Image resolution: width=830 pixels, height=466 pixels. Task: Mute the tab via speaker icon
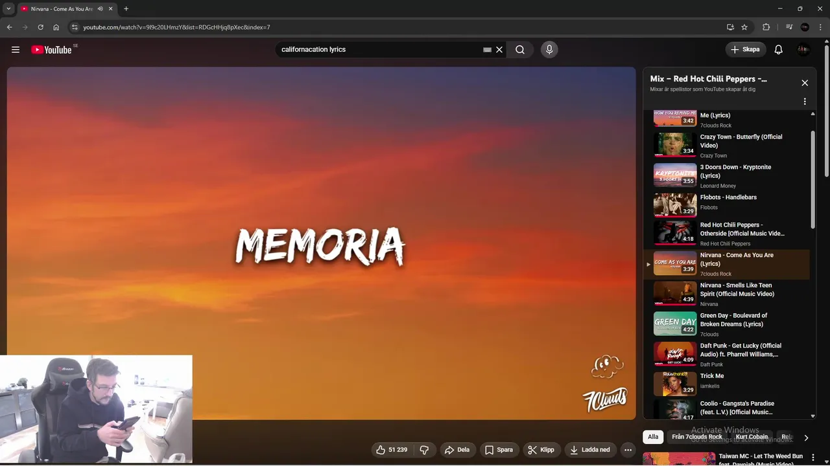tap(101, 9)
